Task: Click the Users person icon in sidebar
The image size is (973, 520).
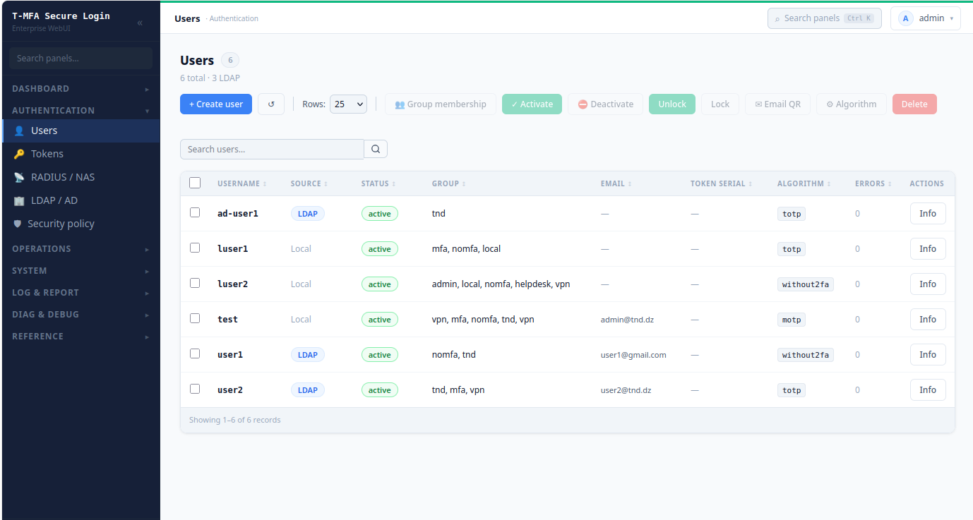Action: tap(19, 131)
